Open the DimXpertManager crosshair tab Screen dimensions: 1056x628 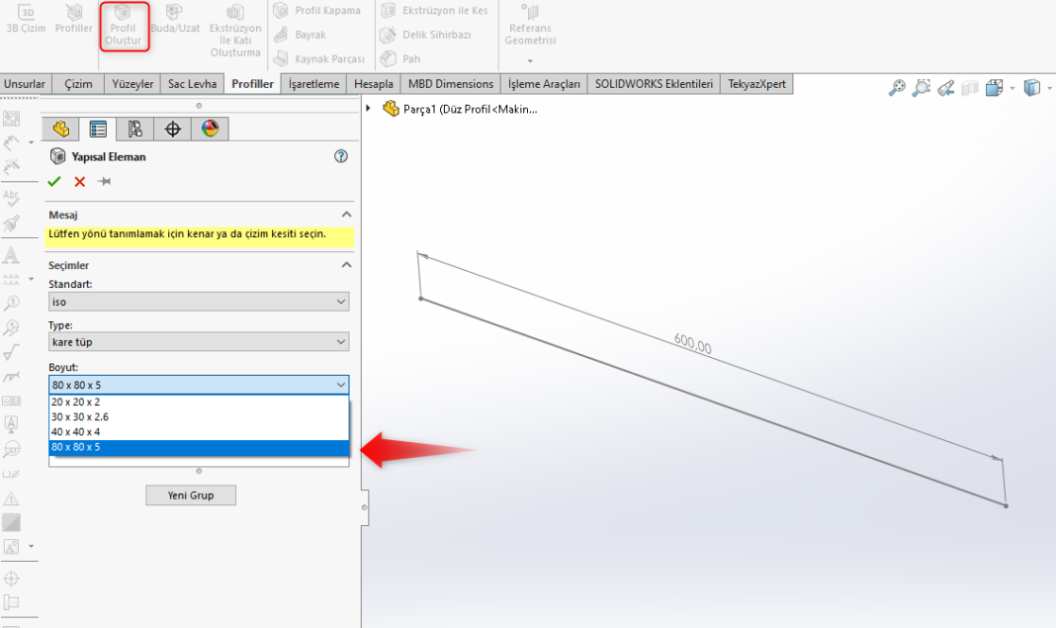[173, 129]
